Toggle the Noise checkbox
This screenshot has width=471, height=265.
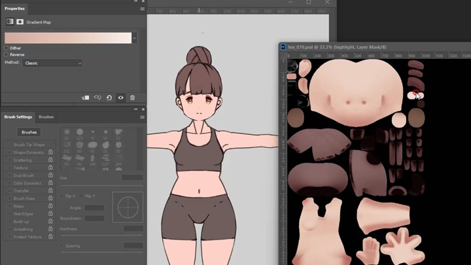(x=10, y=206)
